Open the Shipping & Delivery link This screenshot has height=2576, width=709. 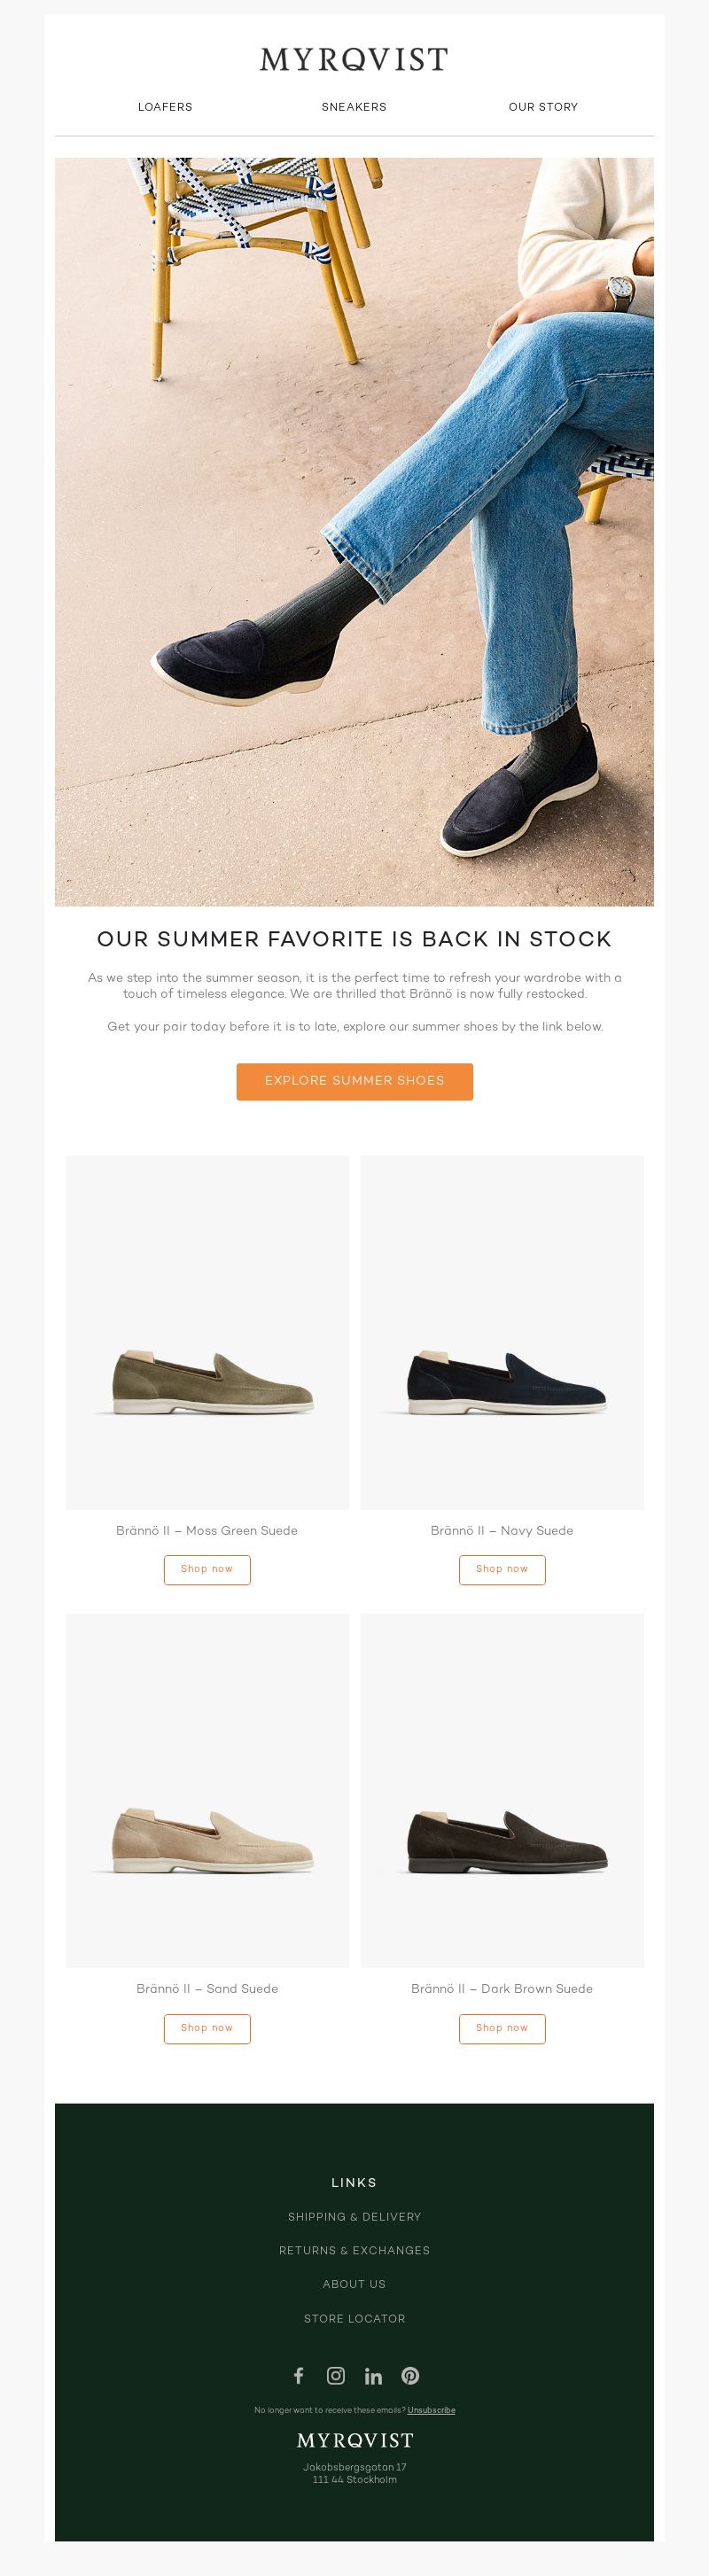[x=354, y=2217]
